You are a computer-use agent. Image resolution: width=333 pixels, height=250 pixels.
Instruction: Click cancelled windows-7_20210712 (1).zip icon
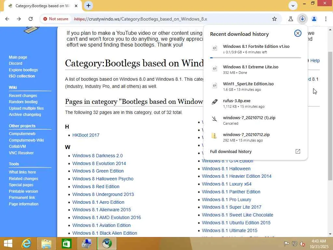tap(215, 119)
